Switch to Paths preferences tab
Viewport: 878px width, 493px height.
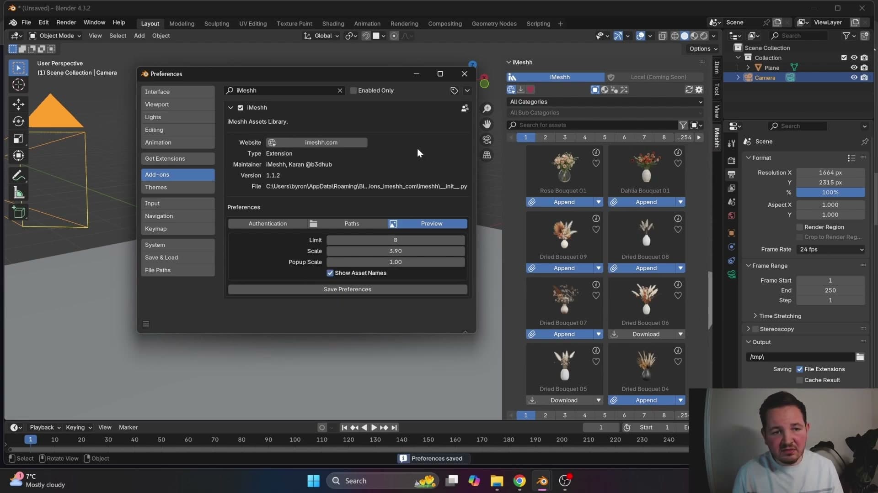(x=348, y=224)
